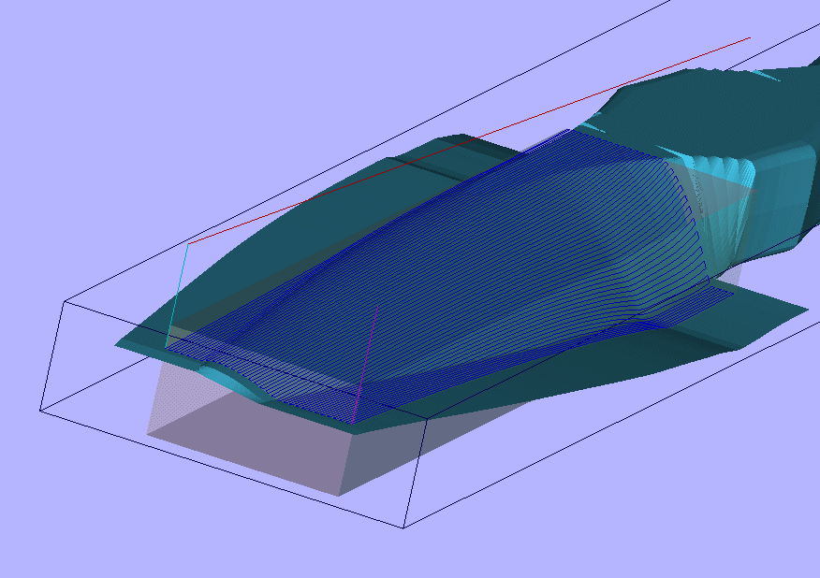The width and height of the screenshot is (820, 578).
Task: Select the upper-left corner of the bounding box
Action: click(x=65, y=301)
